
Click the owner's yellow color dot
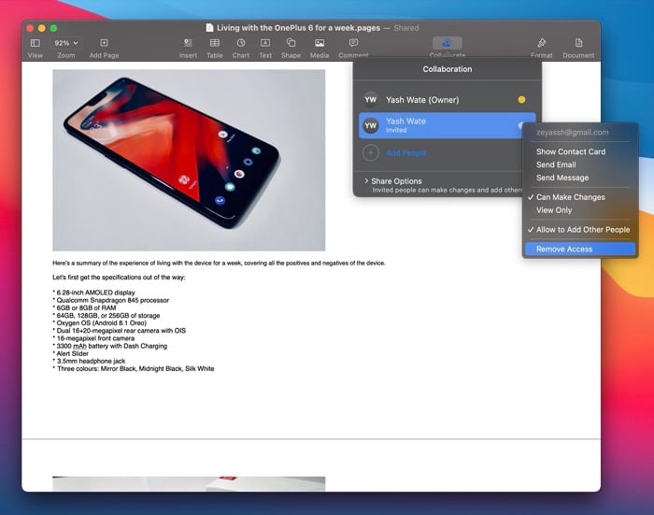[x=521, y=100]
